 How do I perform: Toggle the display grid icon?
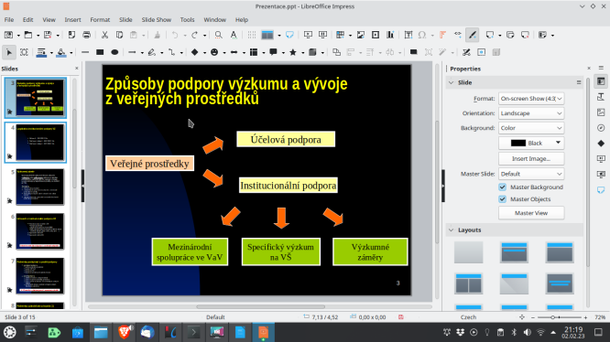coord(252,35)
